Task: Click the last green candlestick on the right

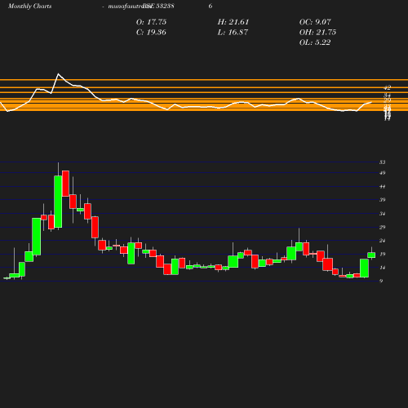Action: pyautogui.click(x=371, y=255)
